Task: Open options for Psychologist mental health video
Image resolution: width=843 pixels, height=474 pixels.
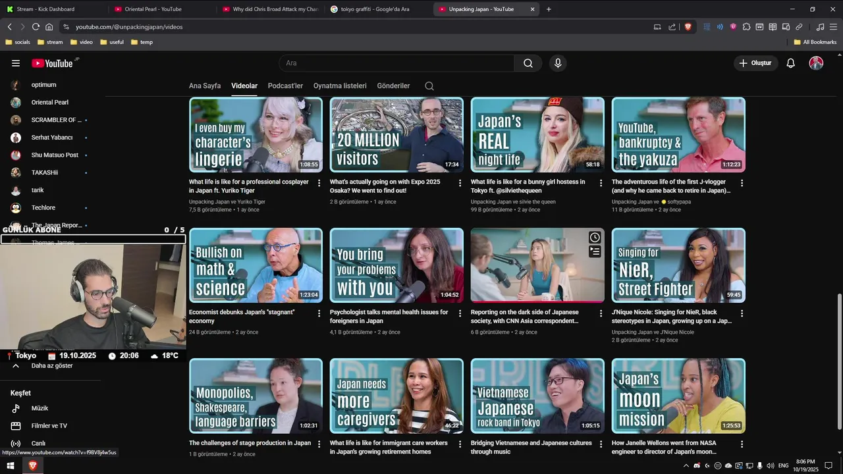Action: tap(460, 313)
